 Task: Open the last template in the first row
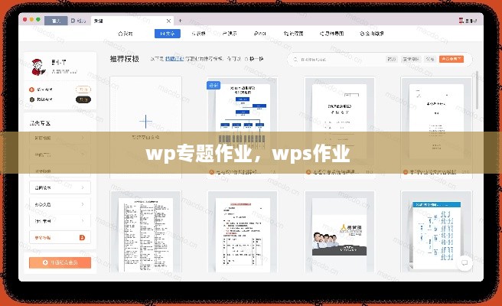pyautogui.click(x=436, y=122)
